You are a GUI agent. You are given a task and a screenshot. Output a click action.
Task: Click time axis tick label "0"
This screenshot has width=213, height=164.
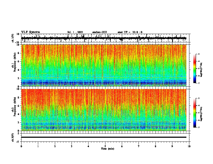coord(21,146)
